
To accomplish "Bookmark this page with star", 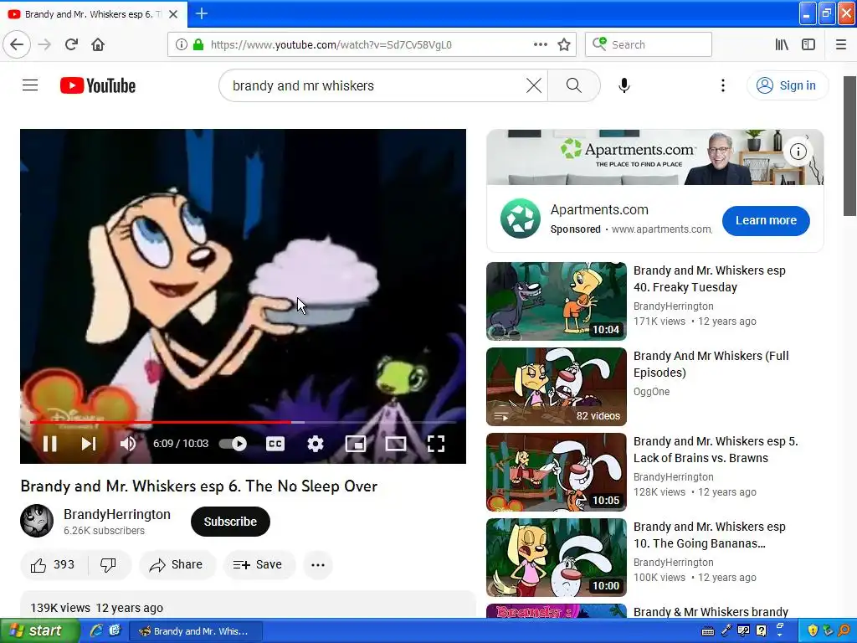I will tap(564, 44).
